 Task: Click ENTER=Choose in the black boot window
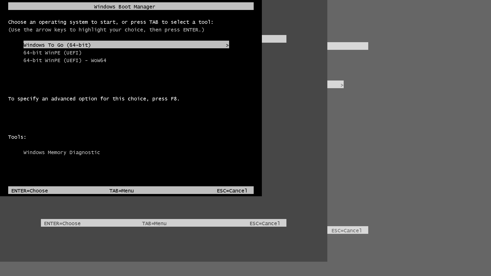(30, 191)
